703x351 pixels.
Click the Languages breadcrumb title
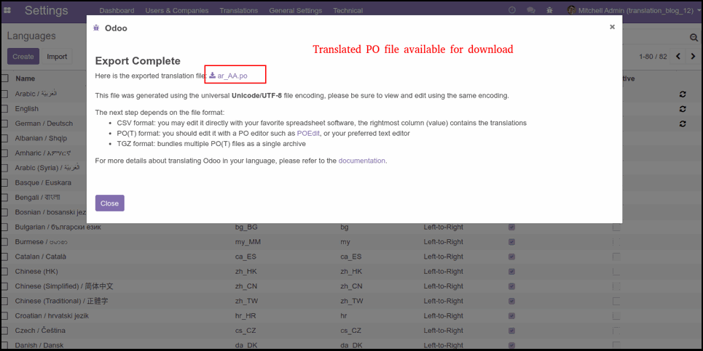[31, 36]
